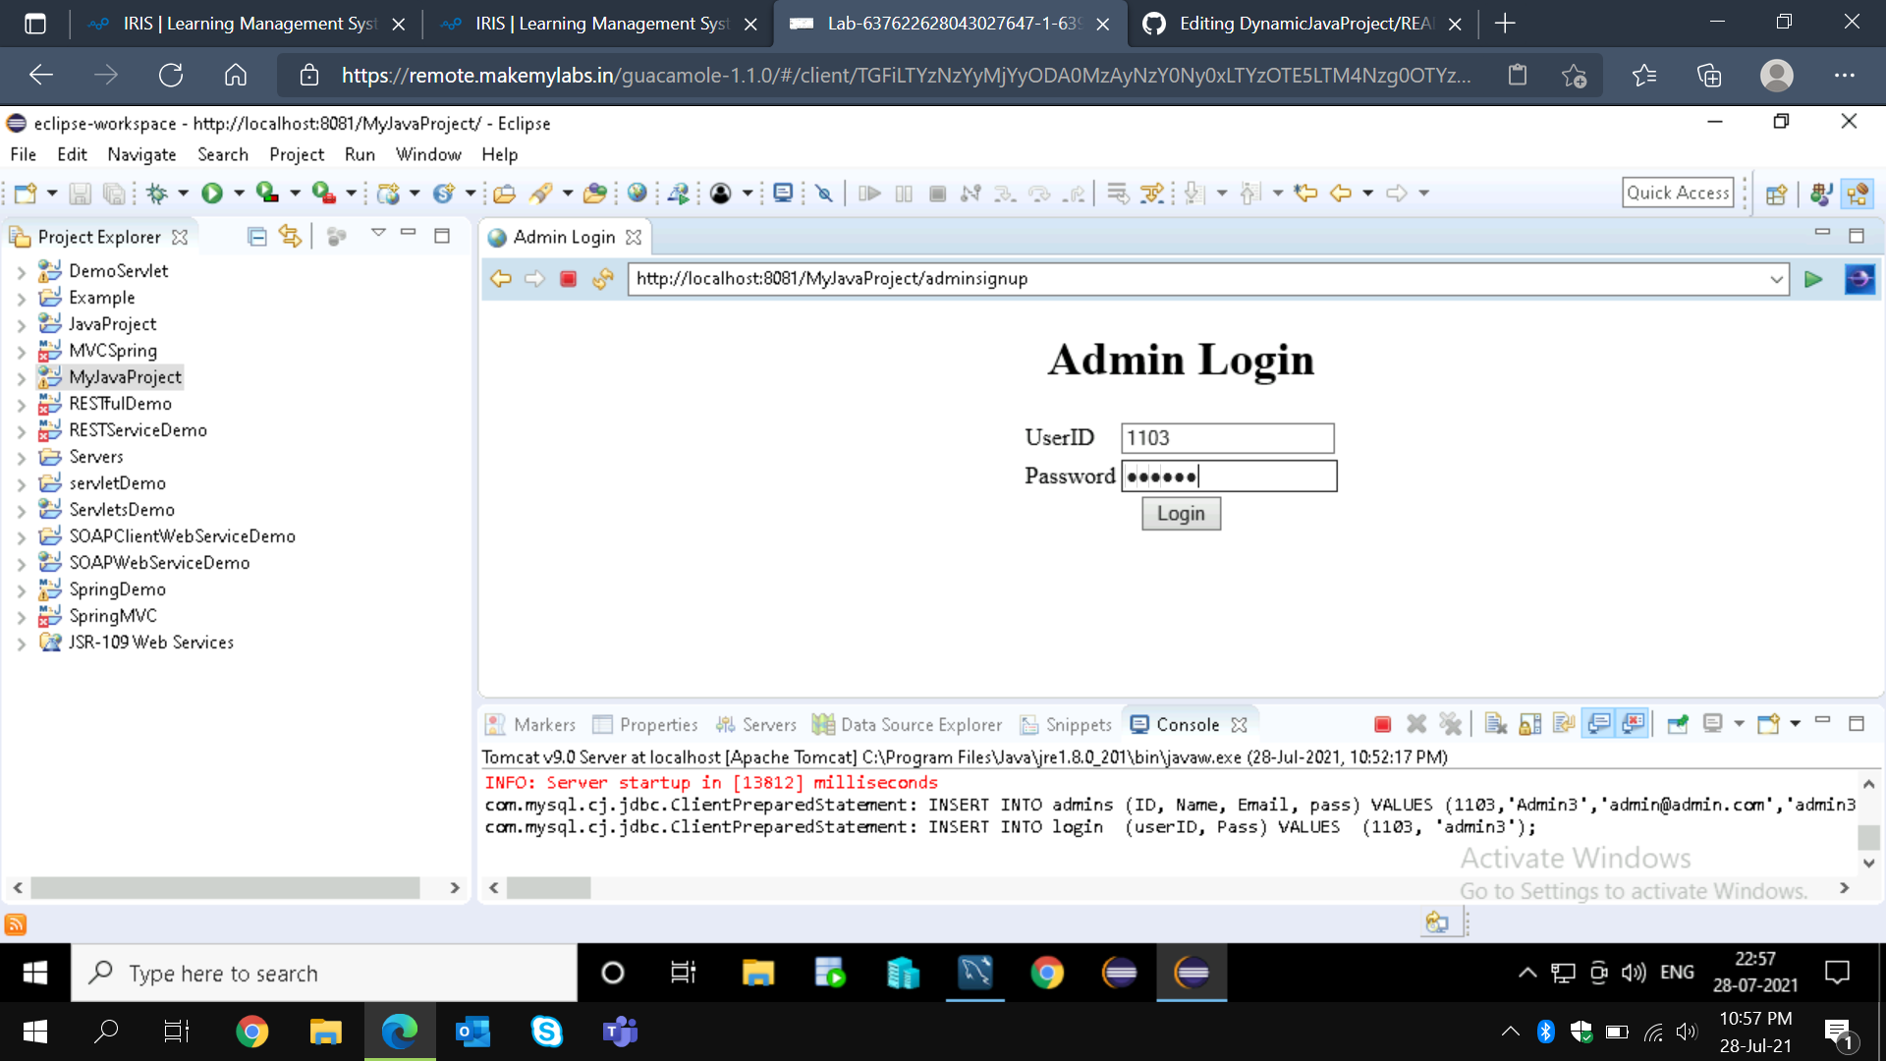Refresh the internal browser page
The image size is (1886, 1061).
coord(603,279)
